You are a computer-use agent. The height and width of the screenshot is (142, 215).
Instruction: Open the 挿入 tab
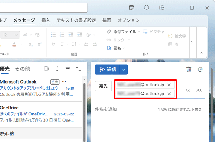46,20
